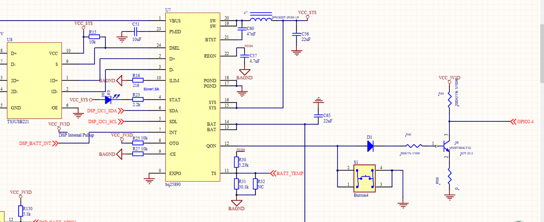
Task: Click the DSP_I2C1_SDA port arrow
Action: (121, 111)
